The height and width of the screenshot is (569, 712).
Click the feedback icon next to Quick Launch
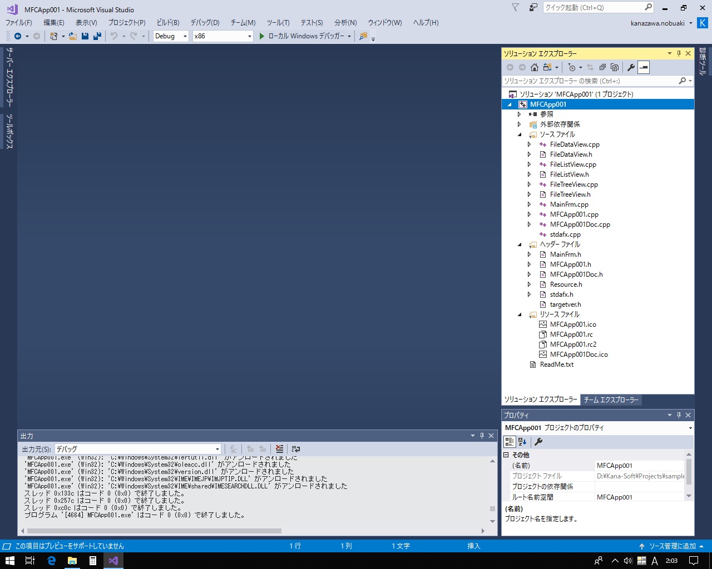tap(533, 7)
